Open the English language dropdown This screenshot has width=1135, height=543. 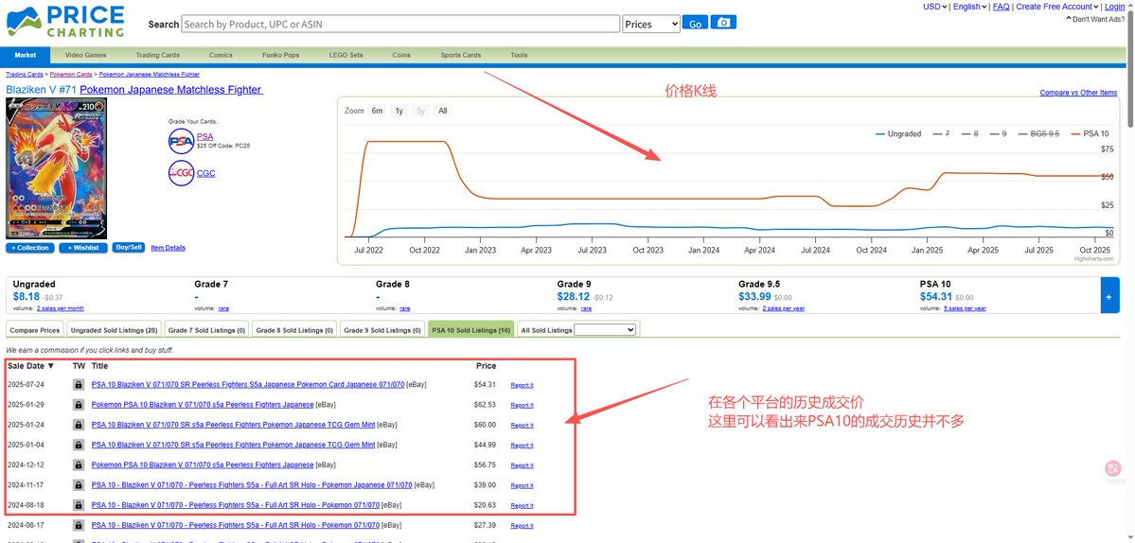970,7
